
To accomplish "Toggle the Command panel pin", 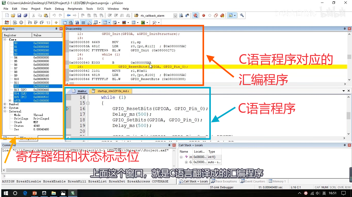I will (x=170, y=145).
